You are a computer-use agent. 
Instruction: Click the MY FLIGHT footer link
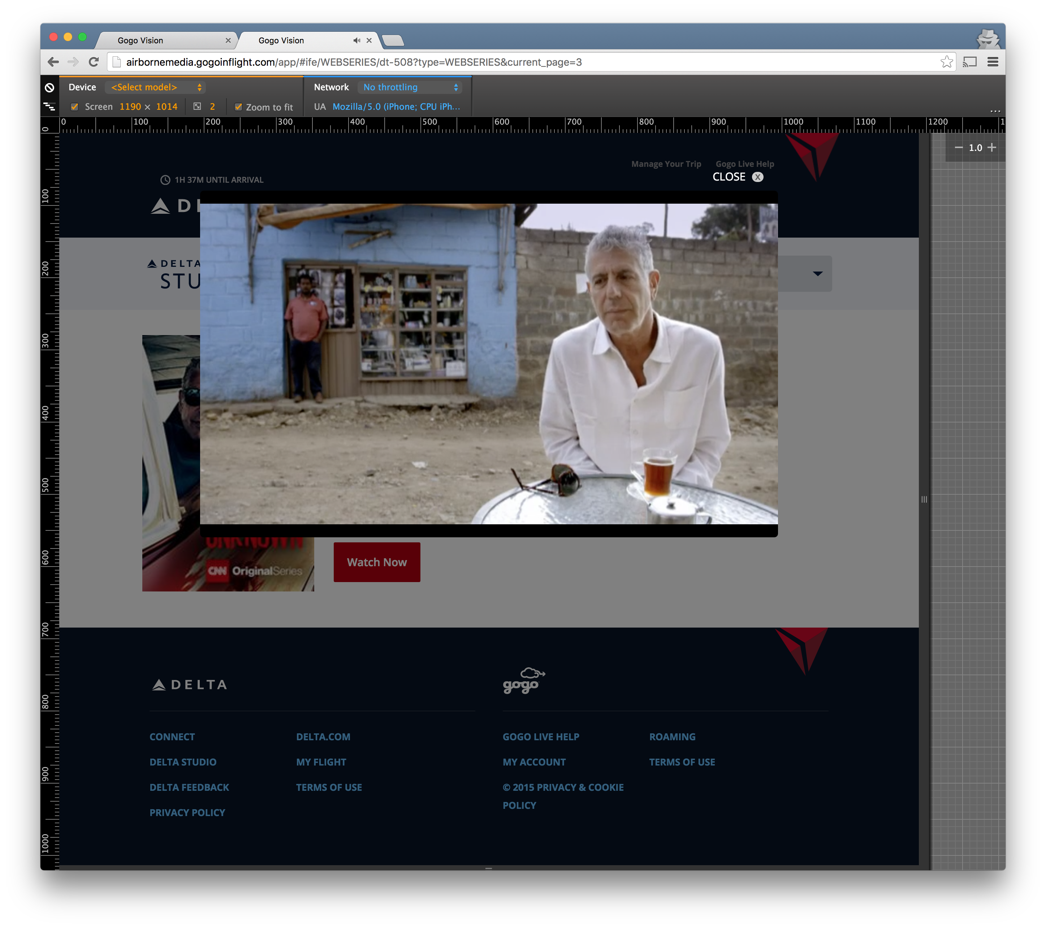tap(321, 762)
